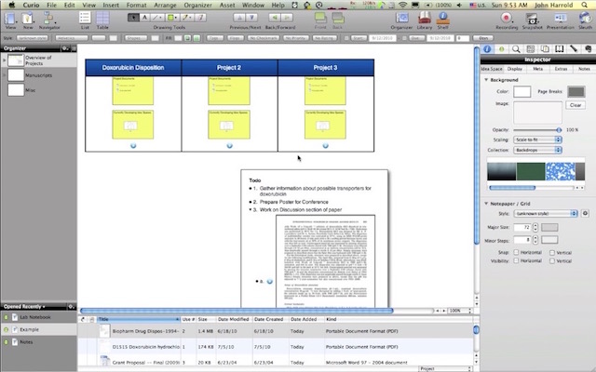Send the figure to Back
This screenshot has height=372, width=596.
click(x=337, y=19)
